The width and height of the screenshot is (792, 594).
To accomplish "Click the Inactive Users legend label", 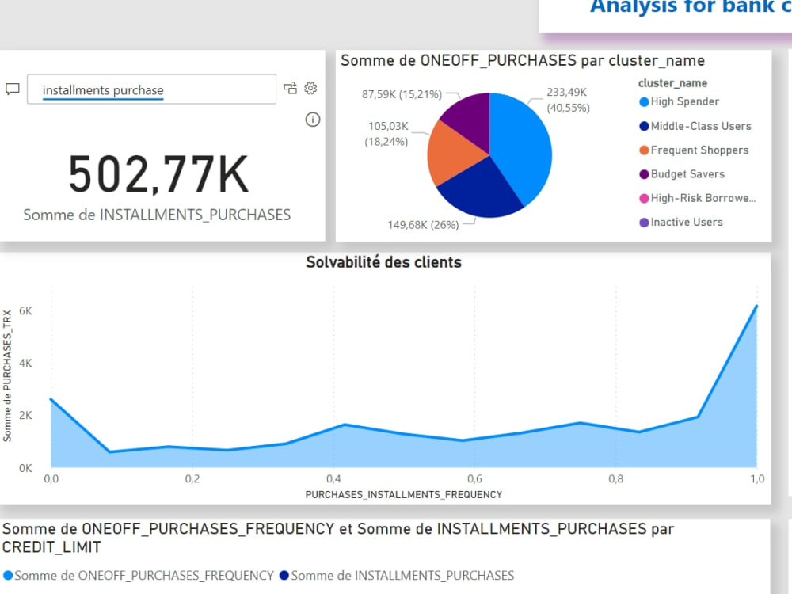I will click(x=687, y=222).
